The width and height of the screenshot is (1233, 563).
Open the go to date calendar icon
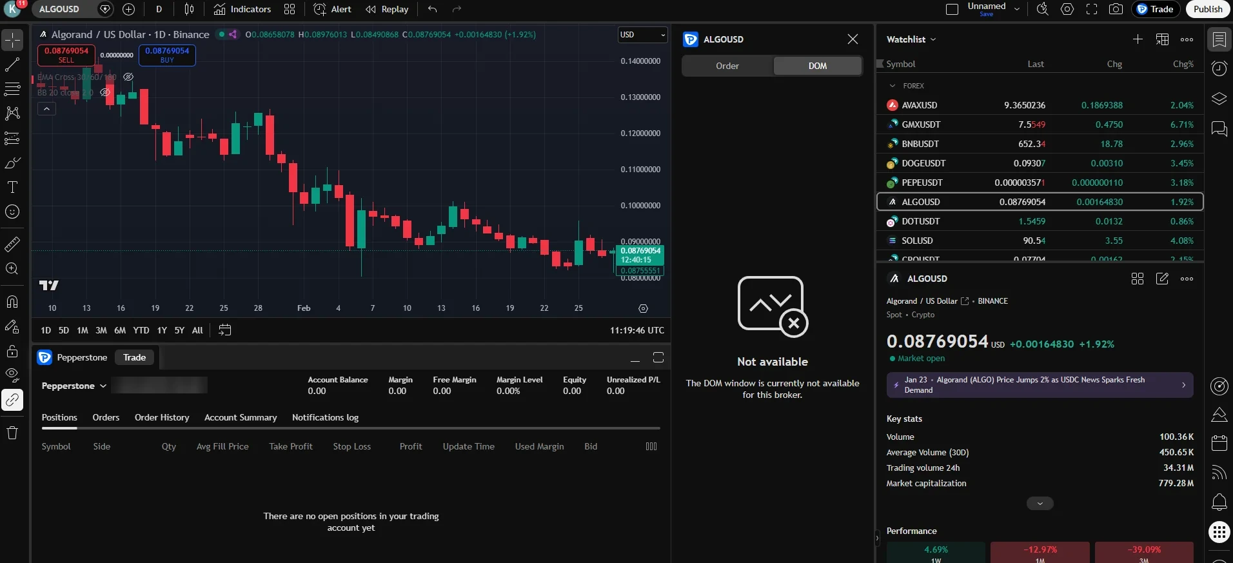tap(224, 330)
